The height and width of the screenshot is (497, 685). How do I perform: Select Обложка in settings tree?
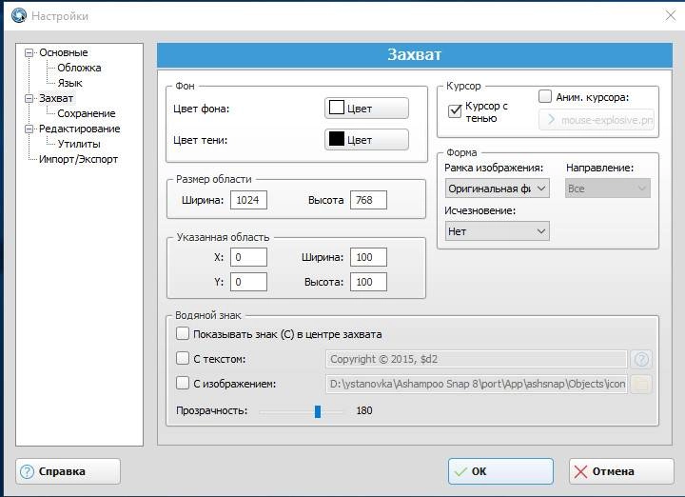(x=79, y=68)
